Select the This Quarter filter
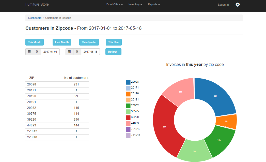 tap(89, 42)
